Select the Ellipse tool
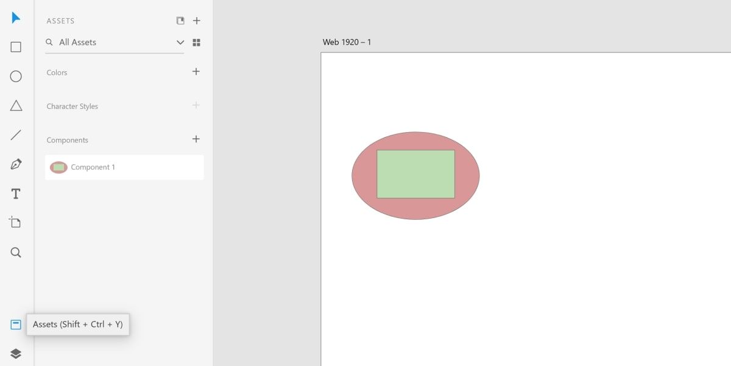731x366 pixels. pos(16,76)
